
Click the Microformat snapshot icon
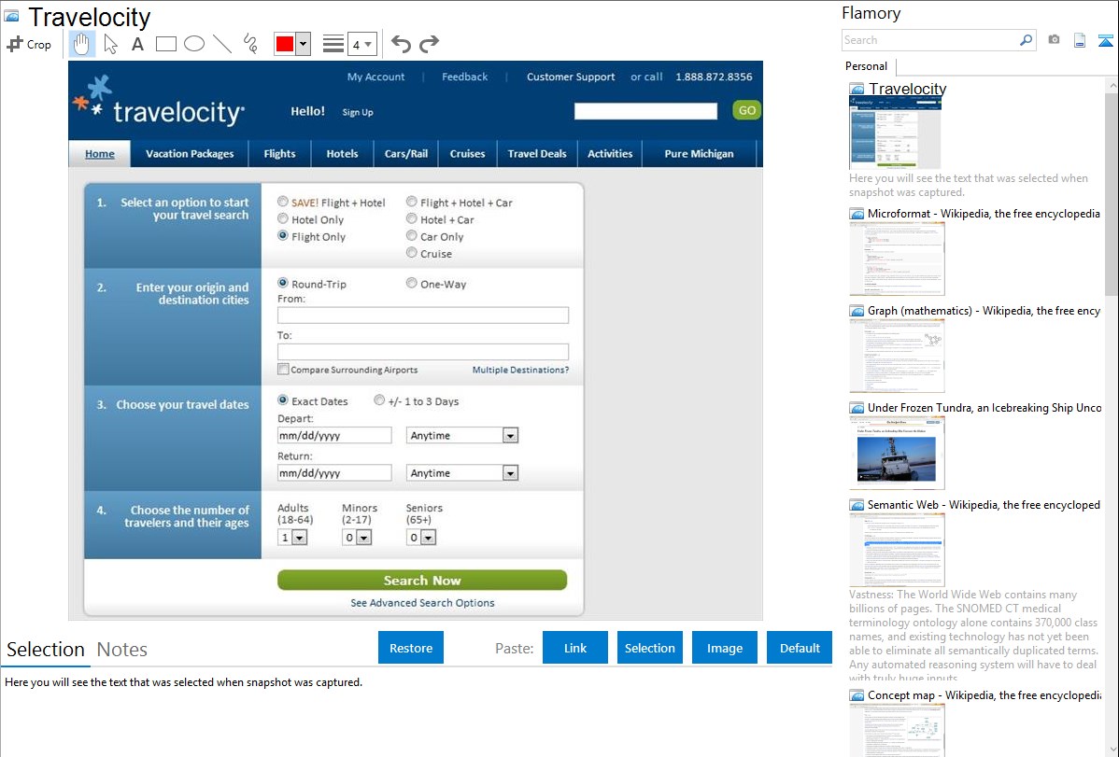point(857,214)
